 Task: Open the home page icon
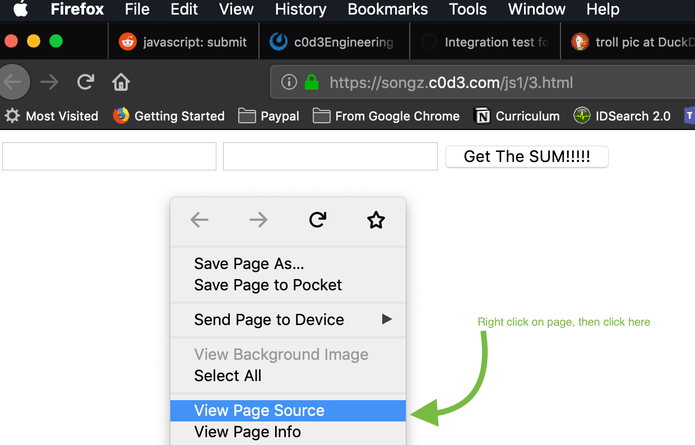tap(121, 82)
